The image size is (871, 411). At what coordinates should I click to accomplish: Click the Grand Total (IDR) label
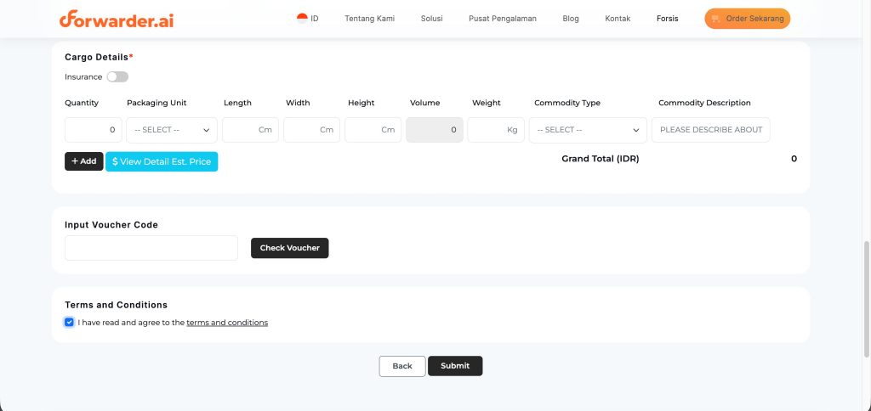pyautogui.click(x=601, y=159)
